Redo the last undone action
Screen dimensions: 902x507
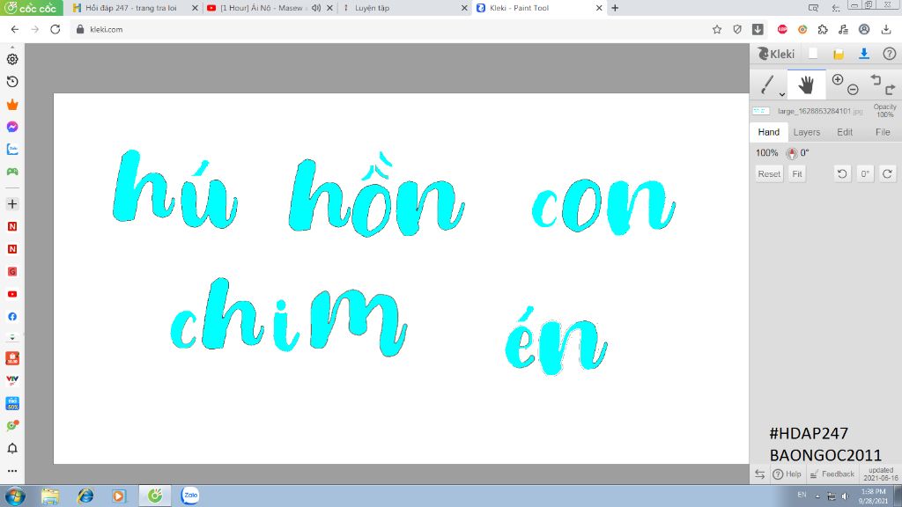[x=890, y=90]
